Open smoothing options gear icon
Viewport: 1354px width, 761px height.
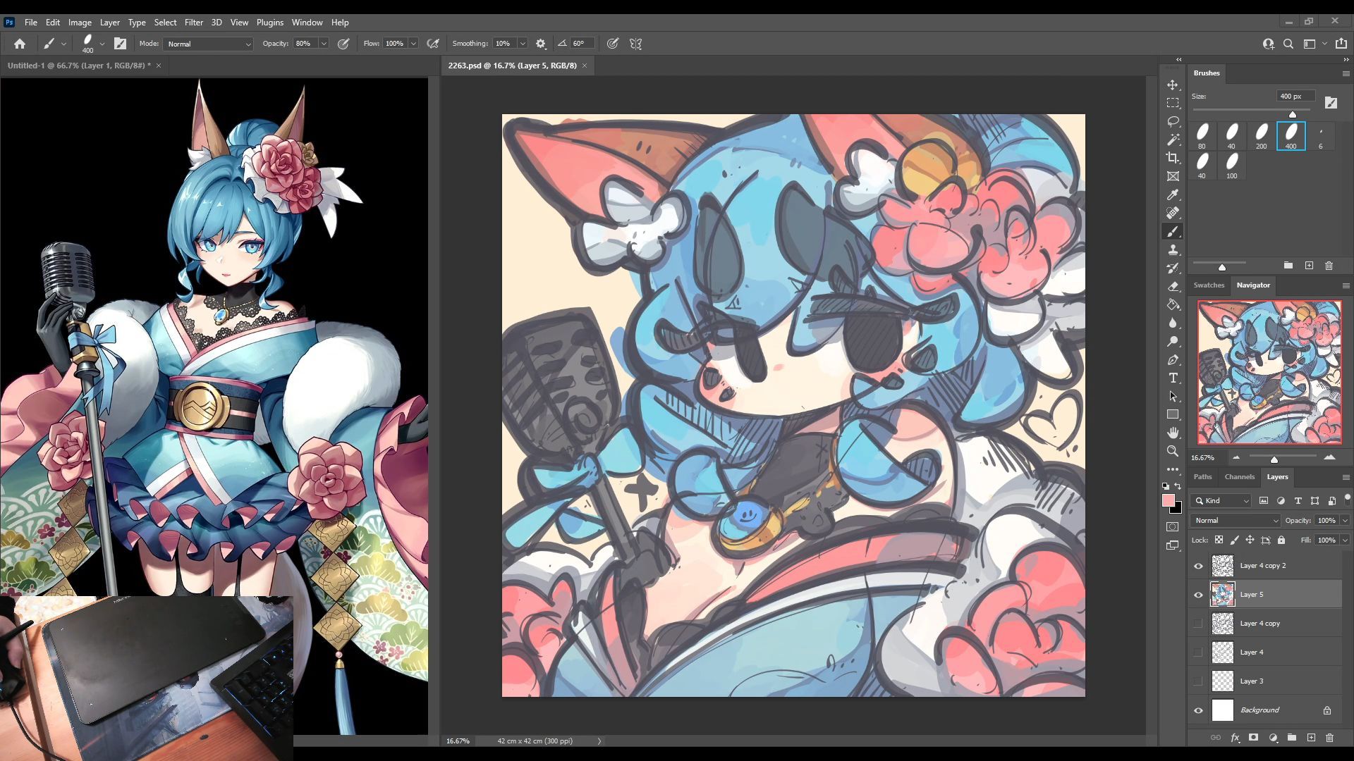(541, 44)
